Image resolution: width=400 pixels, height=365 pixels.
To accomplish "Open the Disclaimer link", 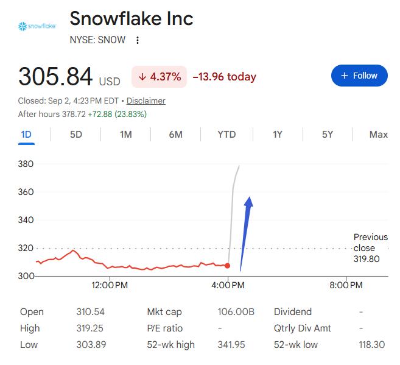I will coord(146,101).
